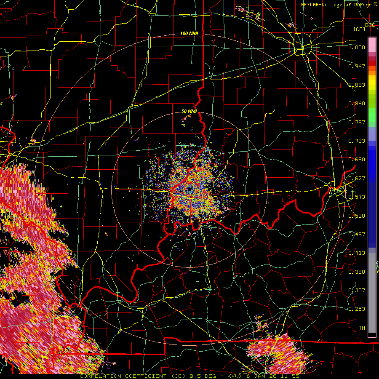Click the 0.360 scale value
The width and height of the screenshot is (379, 379).
tap(357, 272)
